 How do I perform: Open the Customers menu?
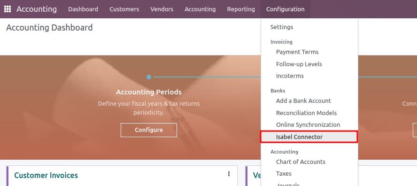click(x=124, y=9)
